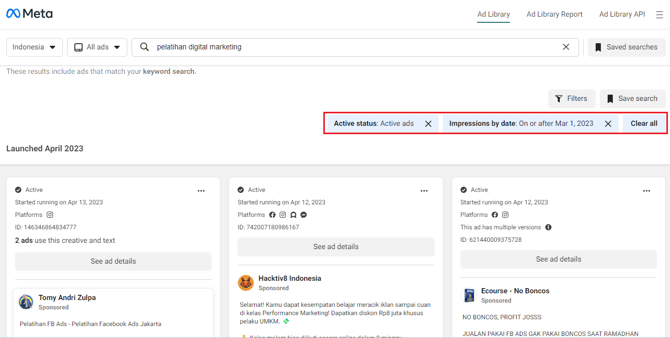Image resolution: width=670 pixels, height=338 pixels.
Task: Switch to Ad Library Report tab
Action: (555, 14)
